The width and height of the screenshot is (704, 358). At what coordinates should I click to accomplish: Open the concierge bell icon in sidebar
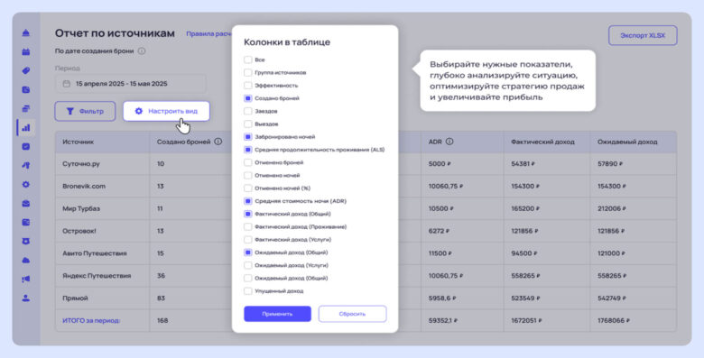[x=26, y=32]
